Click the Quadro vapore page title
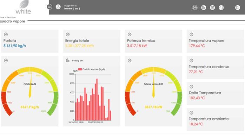This screenshot has width=245, height=137. (x=12, y=21)
